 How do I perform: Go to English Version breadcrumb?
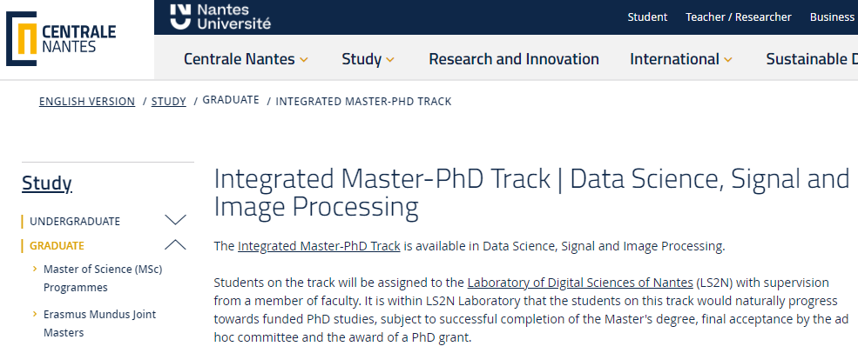(x=87, y=102)
